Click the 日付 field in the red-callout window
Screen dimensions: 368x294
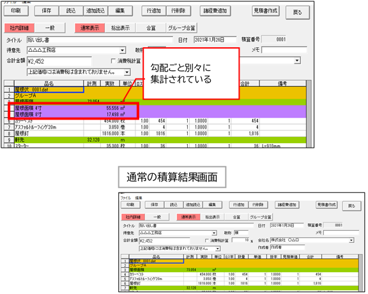tap(215, 40)
